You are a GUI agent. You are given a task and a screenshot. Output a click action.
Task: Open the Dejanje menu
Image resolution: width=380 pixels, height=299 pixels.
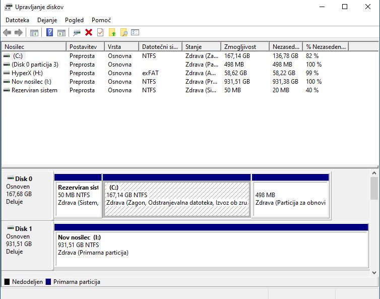(47, 20)
